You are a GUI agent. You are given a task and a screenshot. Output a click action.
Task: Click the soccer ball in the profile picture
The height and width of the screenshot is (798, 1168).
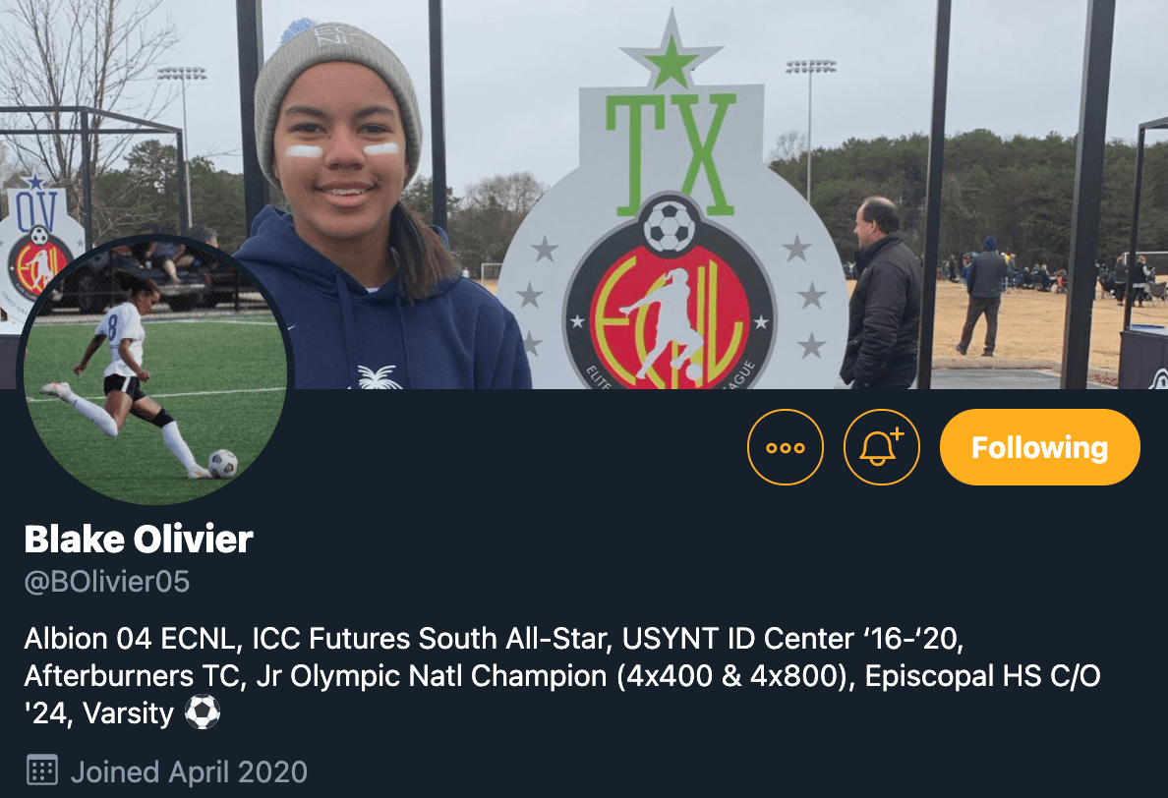pos(223,463)
